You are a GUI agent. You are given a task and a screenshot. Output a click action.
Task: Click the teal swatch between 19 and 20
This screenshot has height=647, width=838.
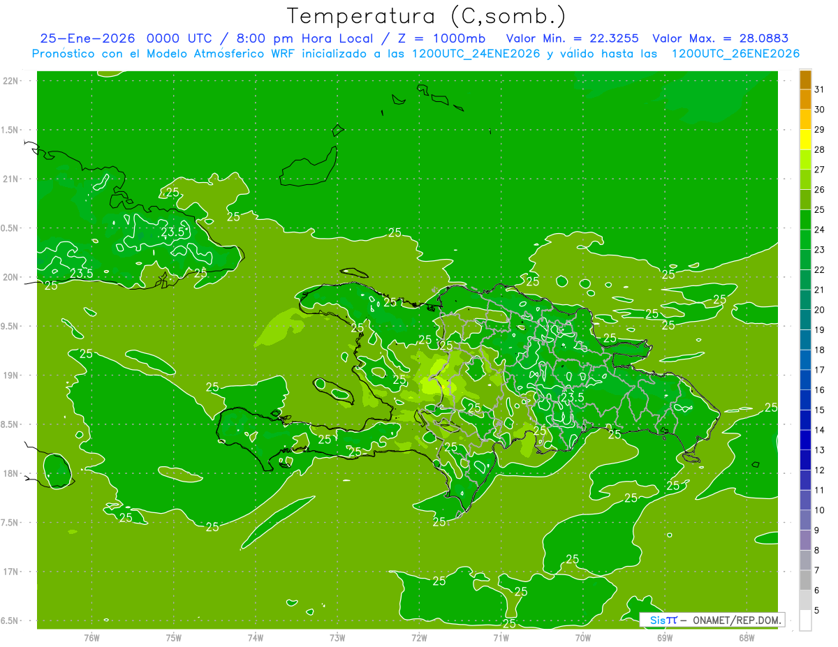point(805,320)
